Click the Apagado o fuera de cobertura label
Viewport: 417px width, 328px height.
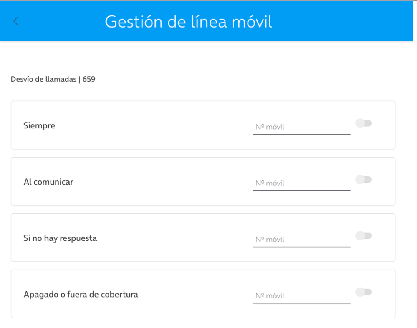tap(81, 295)
